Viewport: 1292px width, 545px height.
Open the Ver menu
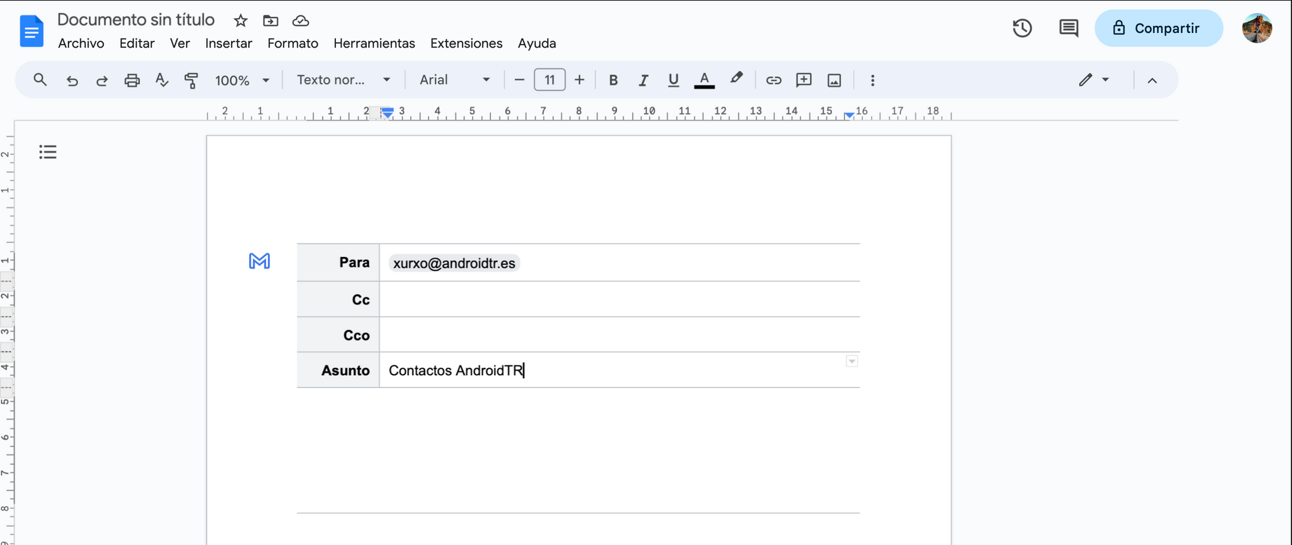click(180, 43)
